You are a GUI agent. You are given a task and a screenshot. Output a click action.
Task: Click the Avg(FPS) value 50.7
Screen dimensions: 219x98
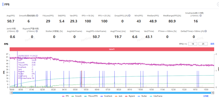tap(11, 21)
